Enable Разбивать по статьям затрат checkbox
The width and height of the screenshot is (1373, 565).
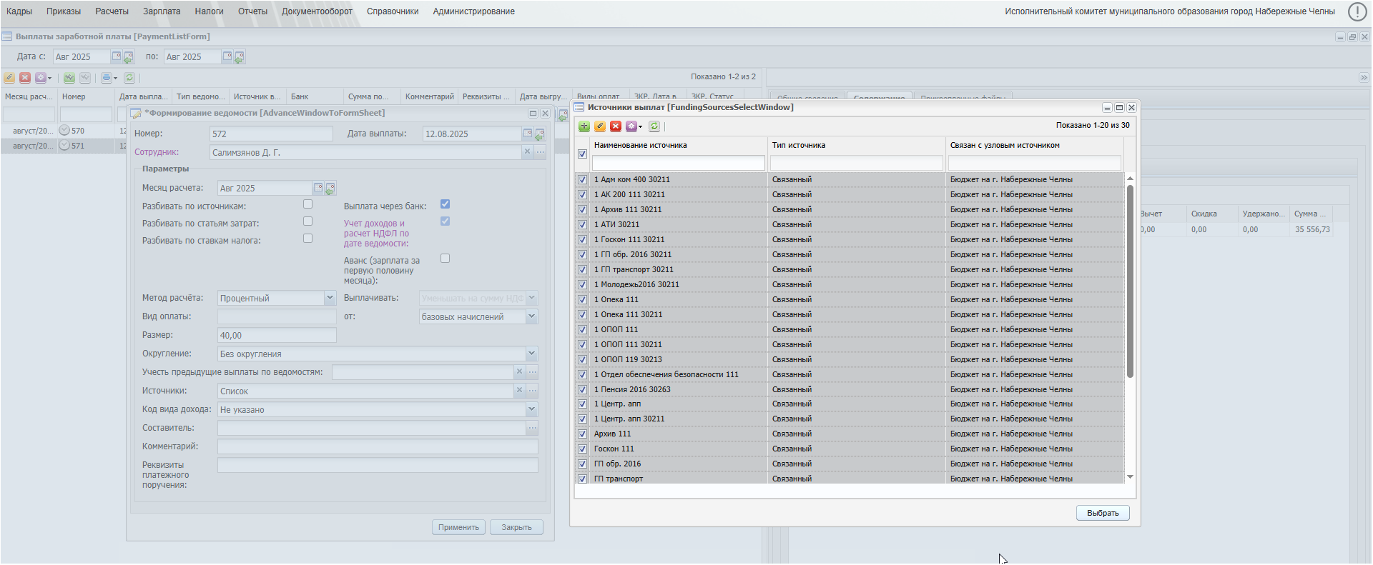coord(307,221)
